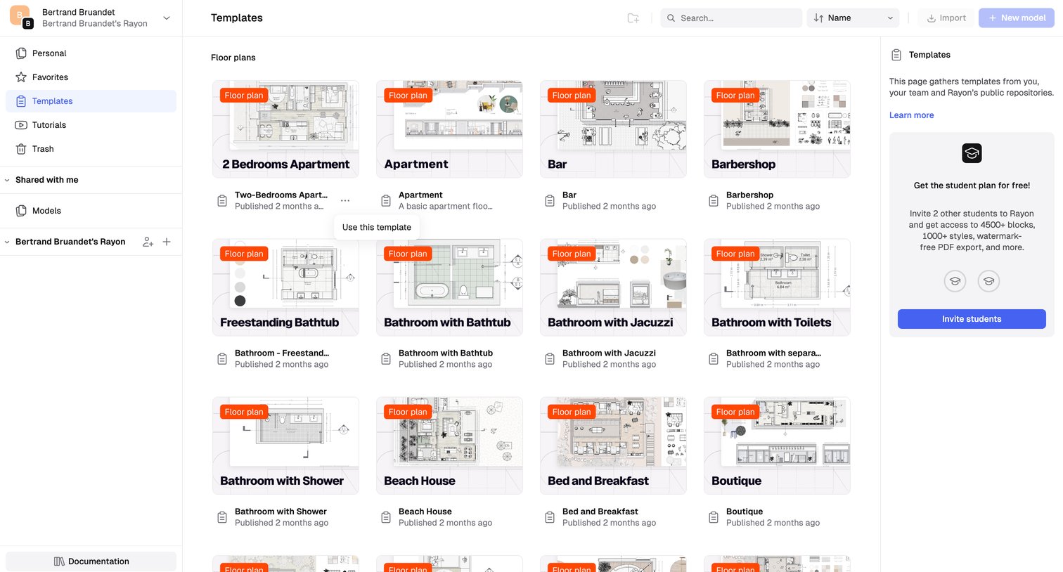Viewport: 1063px width, 572px height.
Task: Click the template icon next to Apartment
Action: 386,201
